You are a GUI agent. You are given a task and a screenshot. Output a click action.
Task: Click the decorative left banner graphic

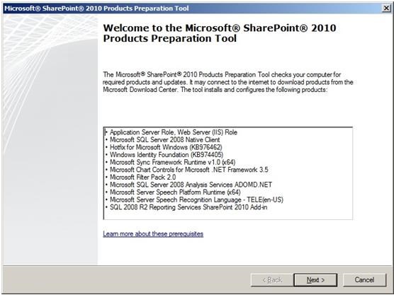click(50, 139)
